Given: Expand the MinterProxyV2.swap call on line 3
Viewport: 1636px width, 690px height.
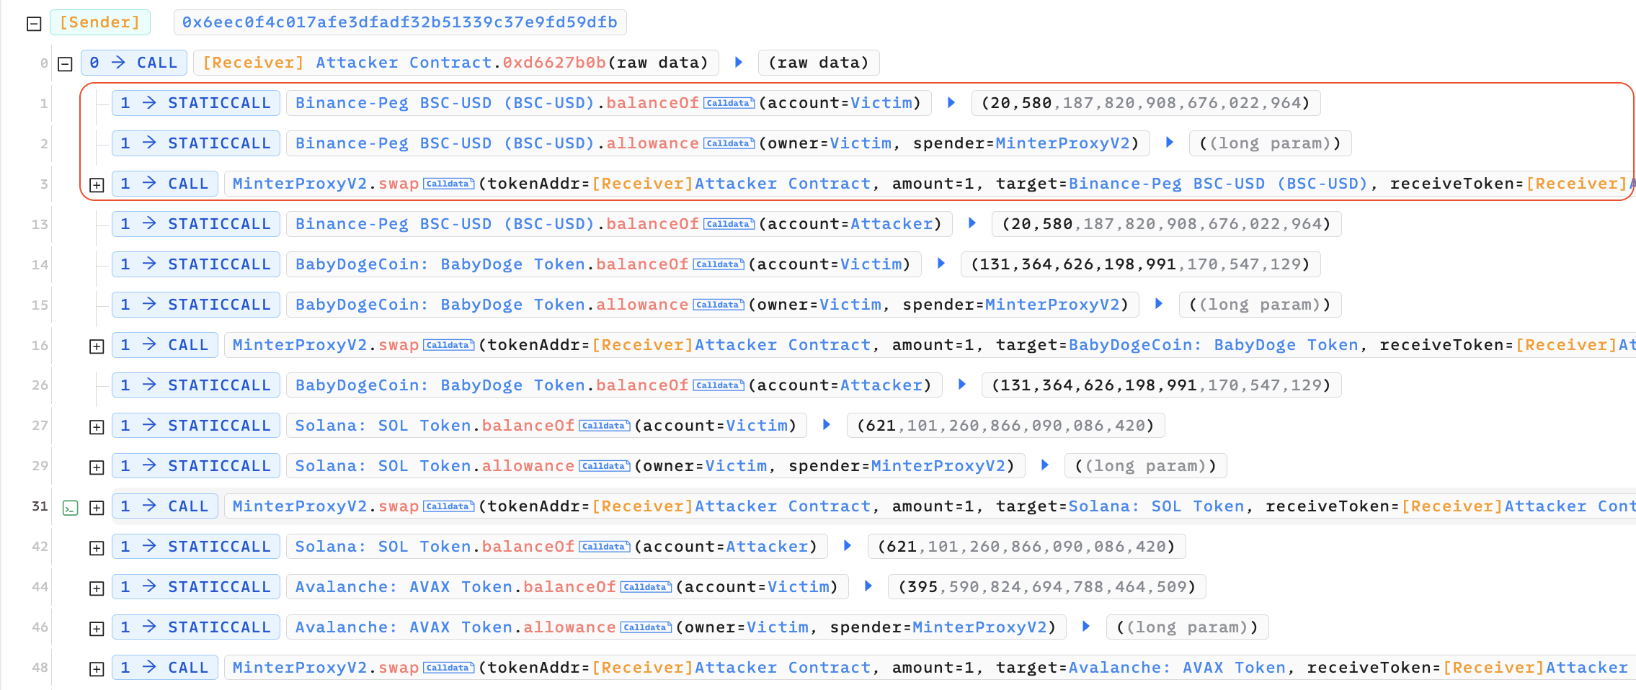Looking at the screenshot, I should pyautogui.click(x=97, y=185).
